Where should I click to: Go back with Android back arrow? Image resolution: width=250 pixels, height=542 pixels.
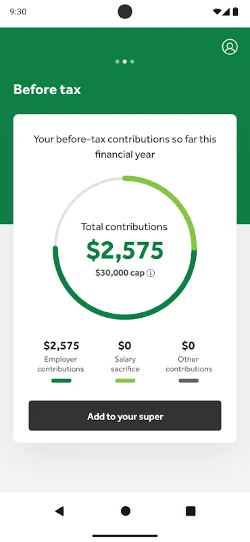pyautogui.click(x=59, y=511)
